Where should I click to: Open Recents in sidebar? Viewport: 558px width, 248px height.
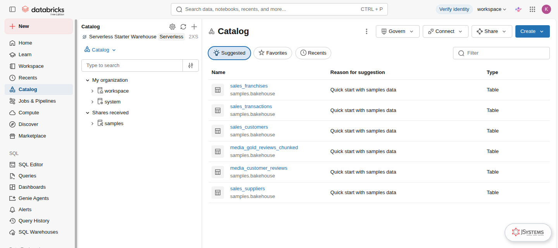pyautogui.click(x=39, y=78)
